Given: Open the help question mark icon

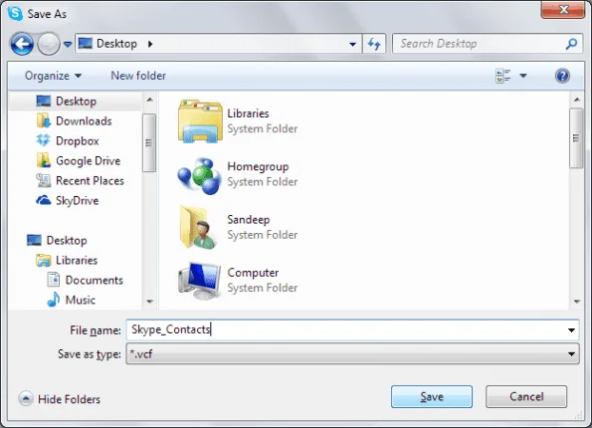Looking at the screenshot, I should coord(562,76).
